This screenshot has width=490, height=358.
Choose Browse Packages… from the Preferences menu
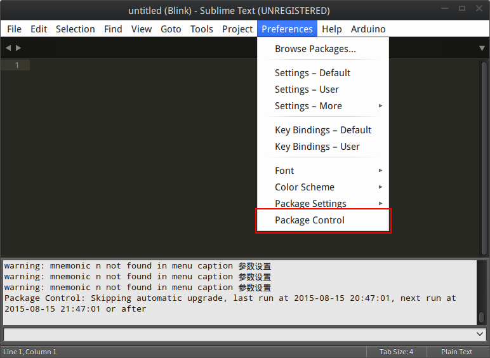(x=323, y=49)
